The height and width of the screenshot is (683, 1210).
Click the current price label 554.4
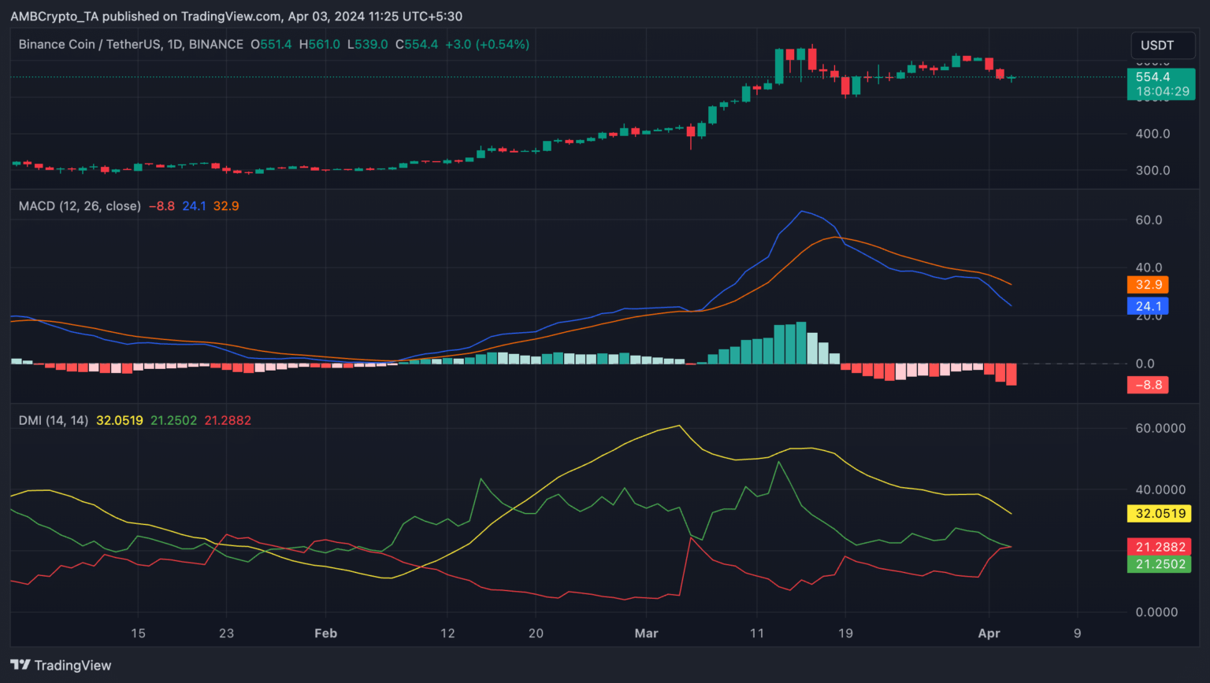(x=1152, y=77)
